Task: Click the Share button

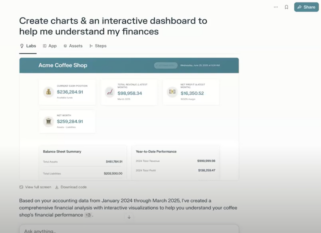Action: pos(306,7)
